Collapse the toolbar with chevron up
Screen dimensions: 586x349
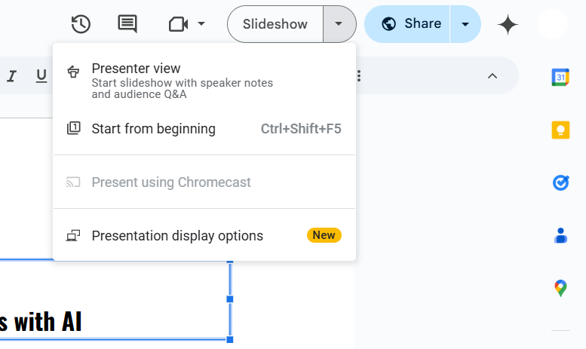point(492,75)
